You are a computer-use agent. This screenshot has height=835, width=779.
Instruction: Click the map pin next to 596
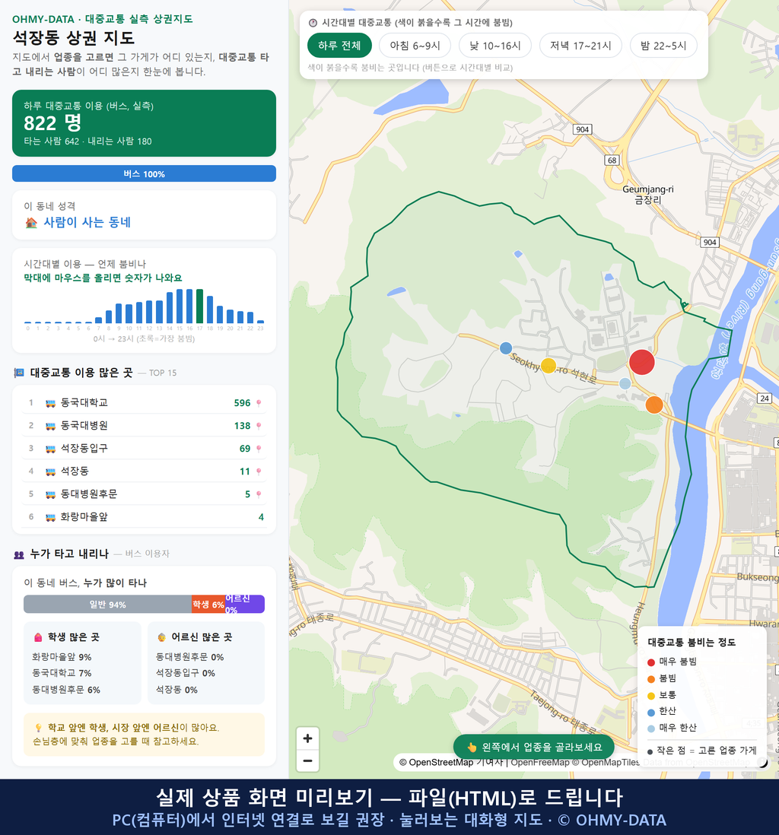point(259,403)
